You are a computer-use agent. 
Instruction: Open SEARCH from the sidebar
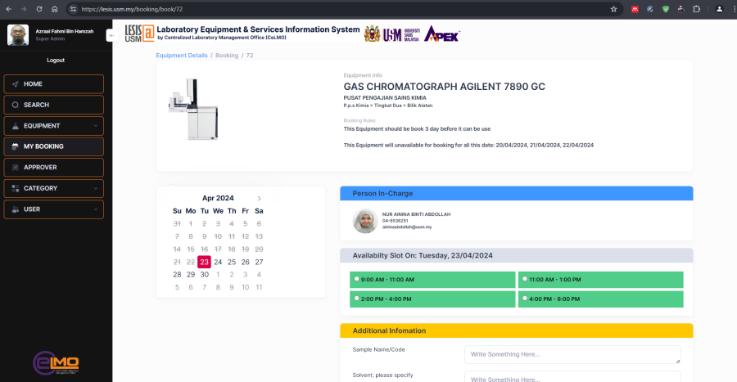53,105
